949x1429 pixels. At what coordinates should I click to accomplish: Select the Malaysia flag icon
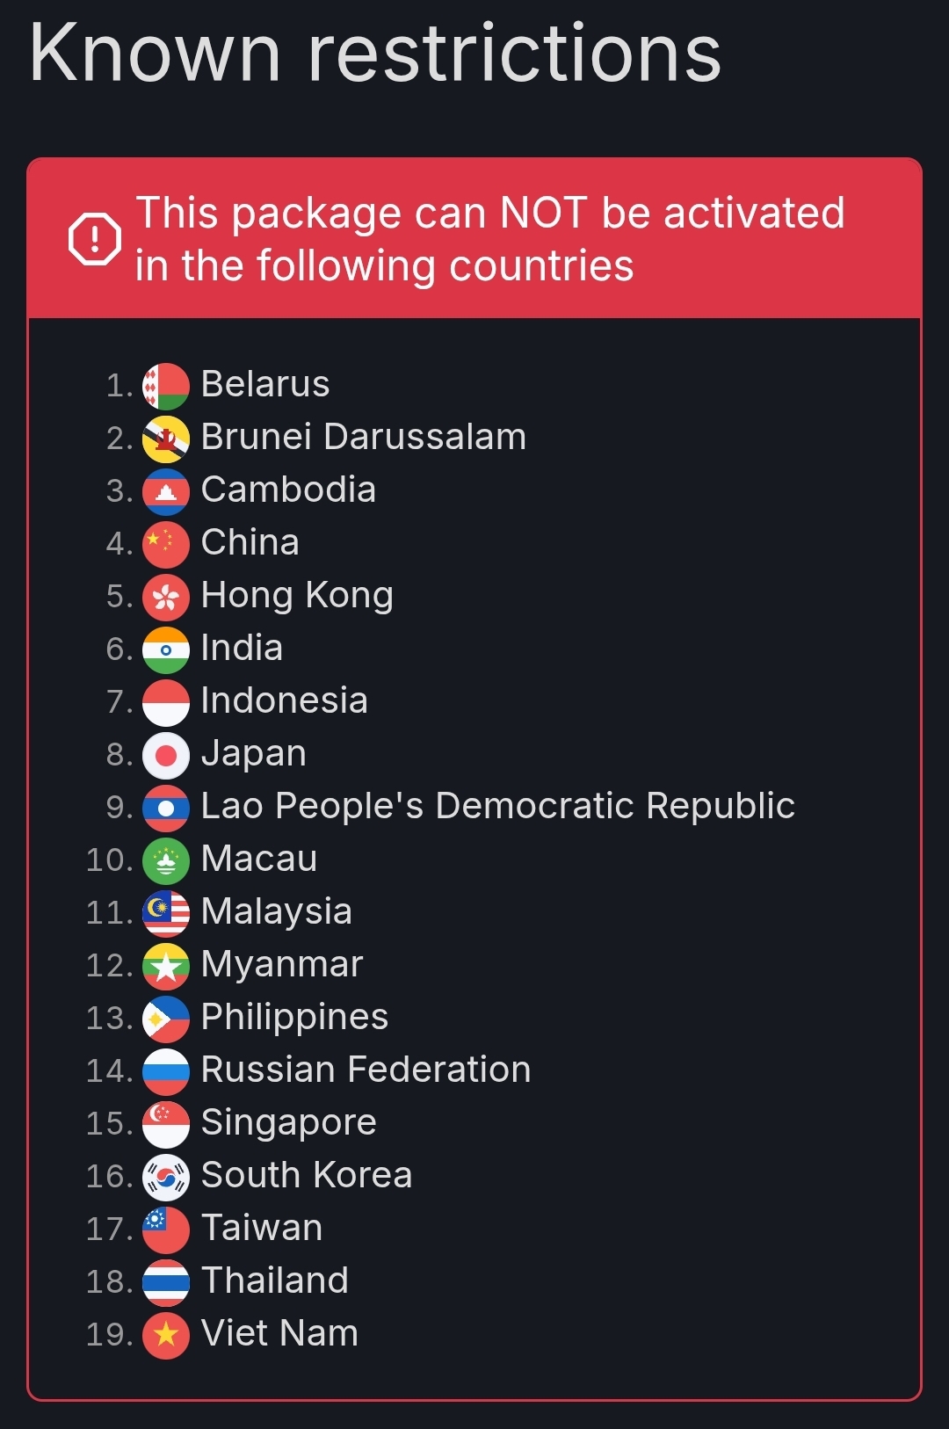tap(165, 914)
